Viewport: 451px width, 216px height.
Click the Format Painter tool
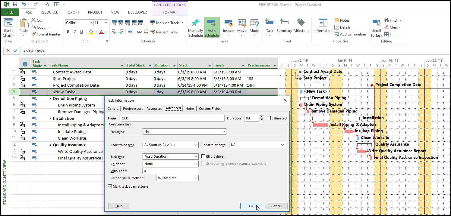[46, 34]
